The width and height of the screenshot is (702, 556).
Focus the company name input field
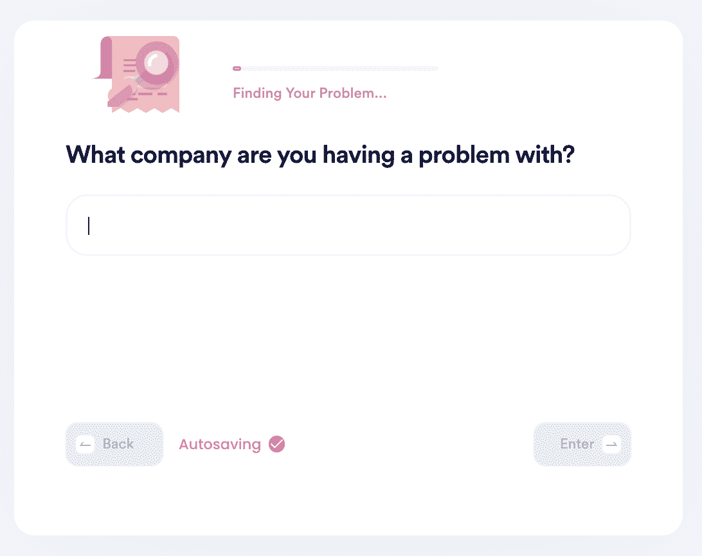(x=348, y=225)
